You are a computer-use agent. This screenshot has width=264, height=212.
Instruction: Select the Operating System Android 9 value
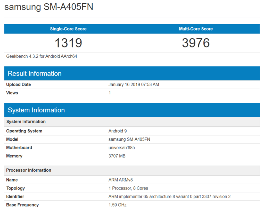pos(118,131)
